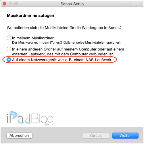Click the iPadBlog.de watermark logo

coord(30,119)
